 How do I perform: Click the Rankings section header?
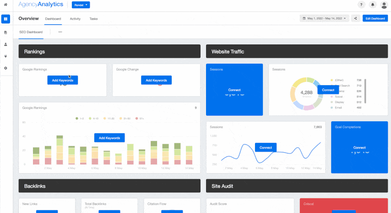click(x=109, y=51)
